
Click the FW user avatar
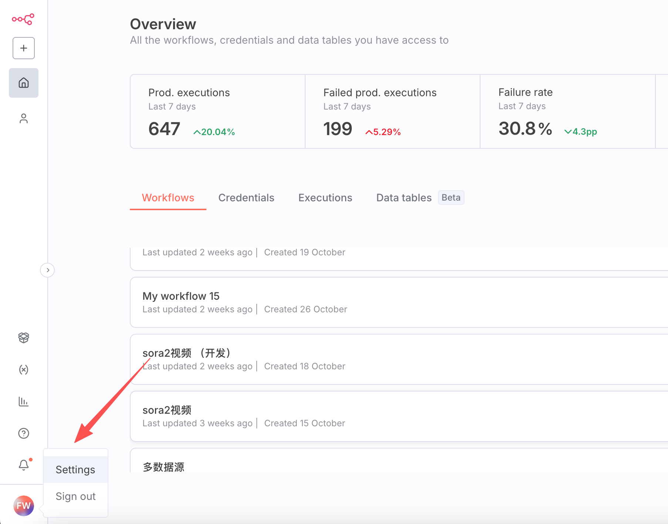pos(24,506)
